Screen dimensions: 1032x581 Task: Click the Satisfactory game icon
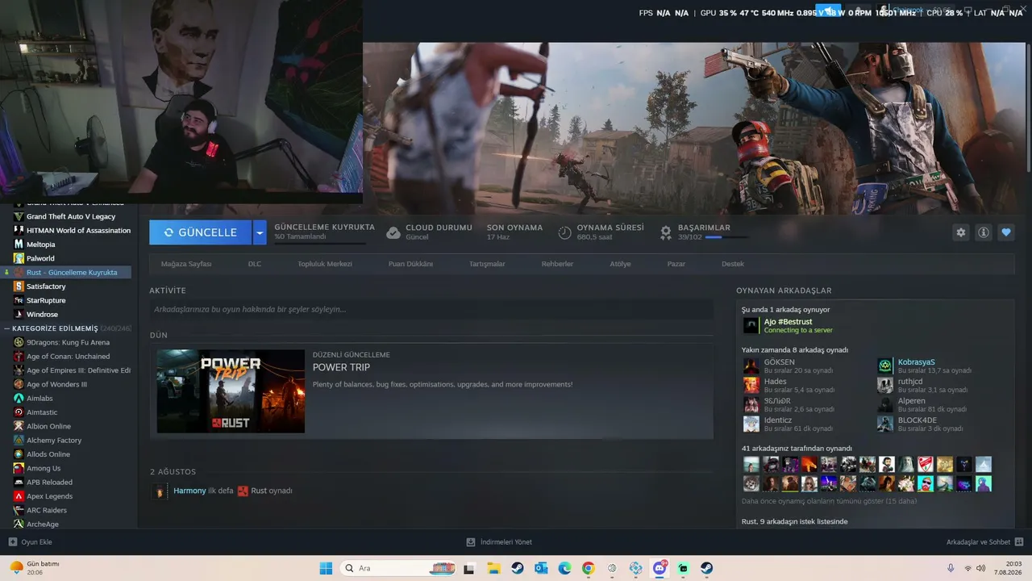19,286
